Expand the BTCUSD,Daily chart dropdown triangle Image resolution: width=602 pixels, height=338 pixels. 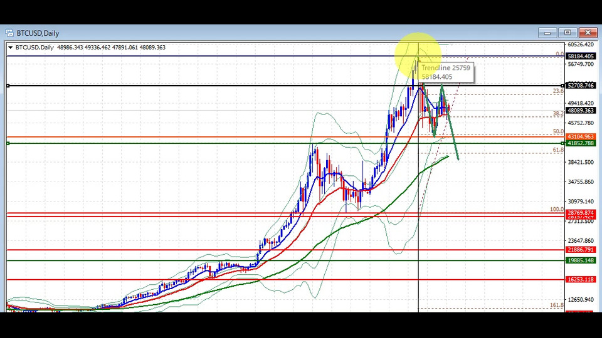[11, 48]
